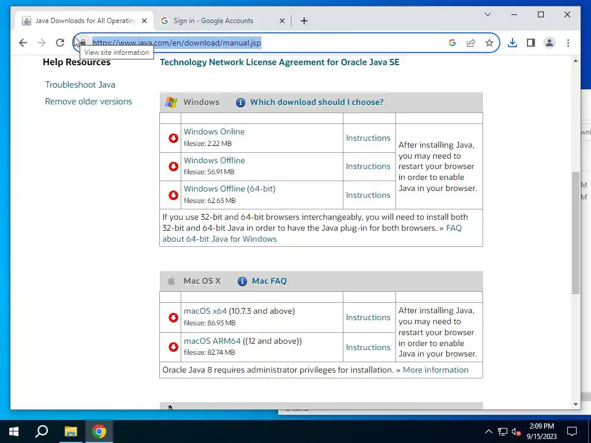Click Windows Offline (64-bit) link
The image size is (591, 443).
230,189
